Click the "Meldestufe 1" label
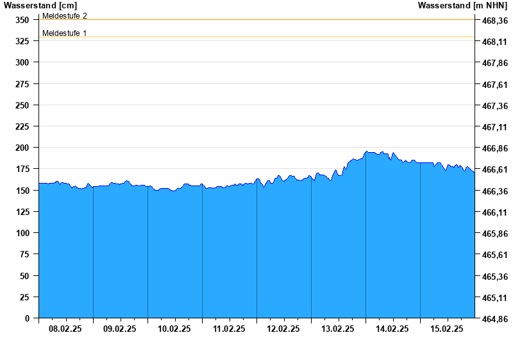The height and width of the screenshot is (353, 513). [64, 33]
